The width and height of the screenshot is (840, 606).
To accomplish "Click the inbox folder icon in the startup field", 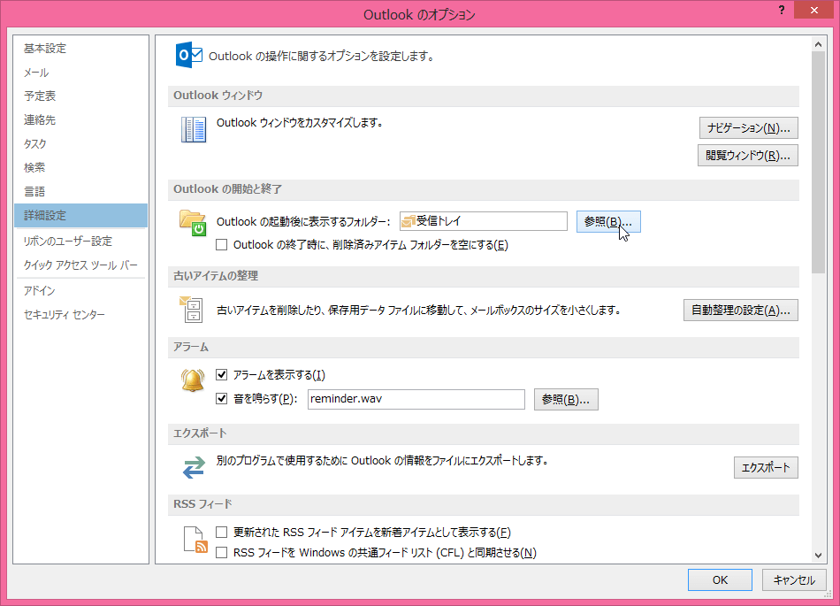I will tap(409, 221).
